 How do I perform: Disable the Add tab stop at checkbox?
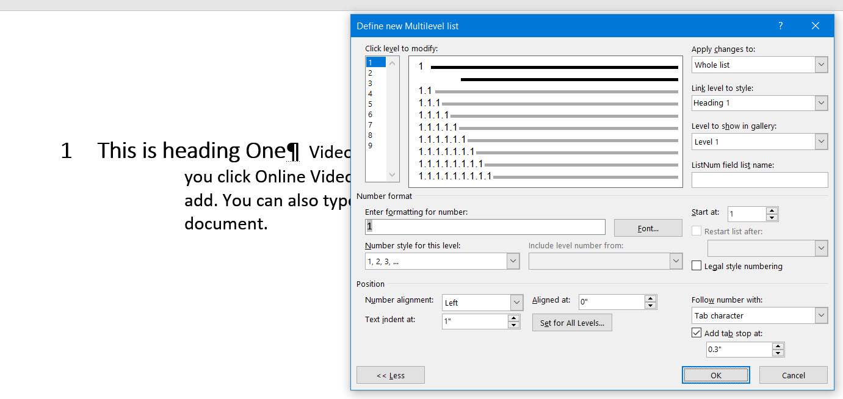point(696,332)
